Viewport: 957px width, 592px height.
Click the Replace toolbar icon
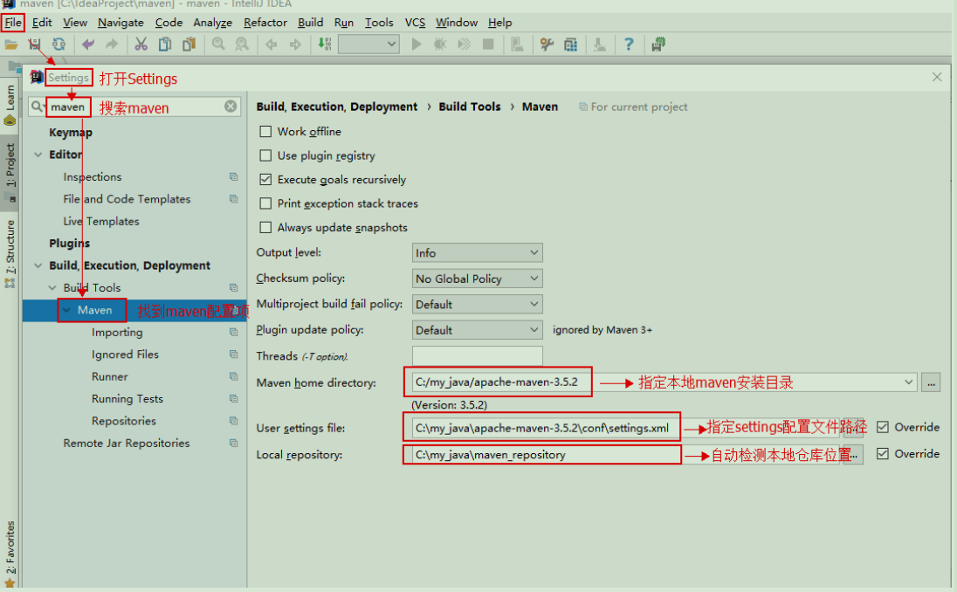click(x=242, y=45)
